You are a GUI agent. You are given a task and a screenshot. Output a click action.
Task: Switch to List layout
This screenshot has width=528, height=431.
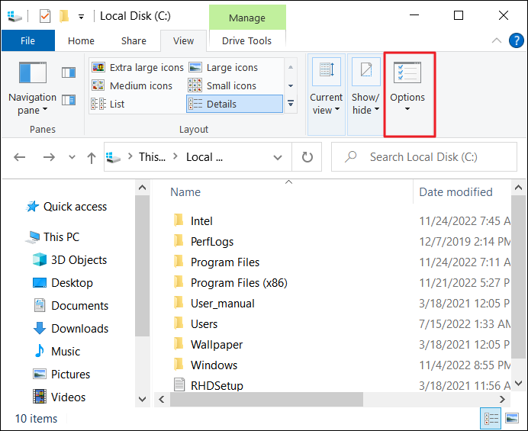click(x=108, y=104)
